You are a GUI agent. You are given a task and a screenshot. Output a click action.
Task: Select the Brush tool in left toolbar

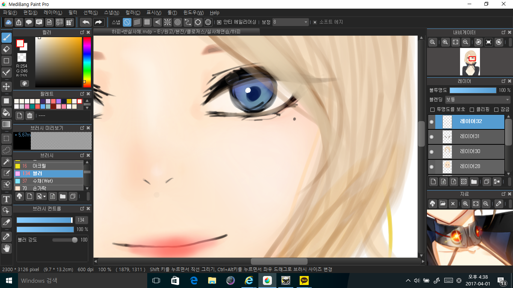pos(6,38)
